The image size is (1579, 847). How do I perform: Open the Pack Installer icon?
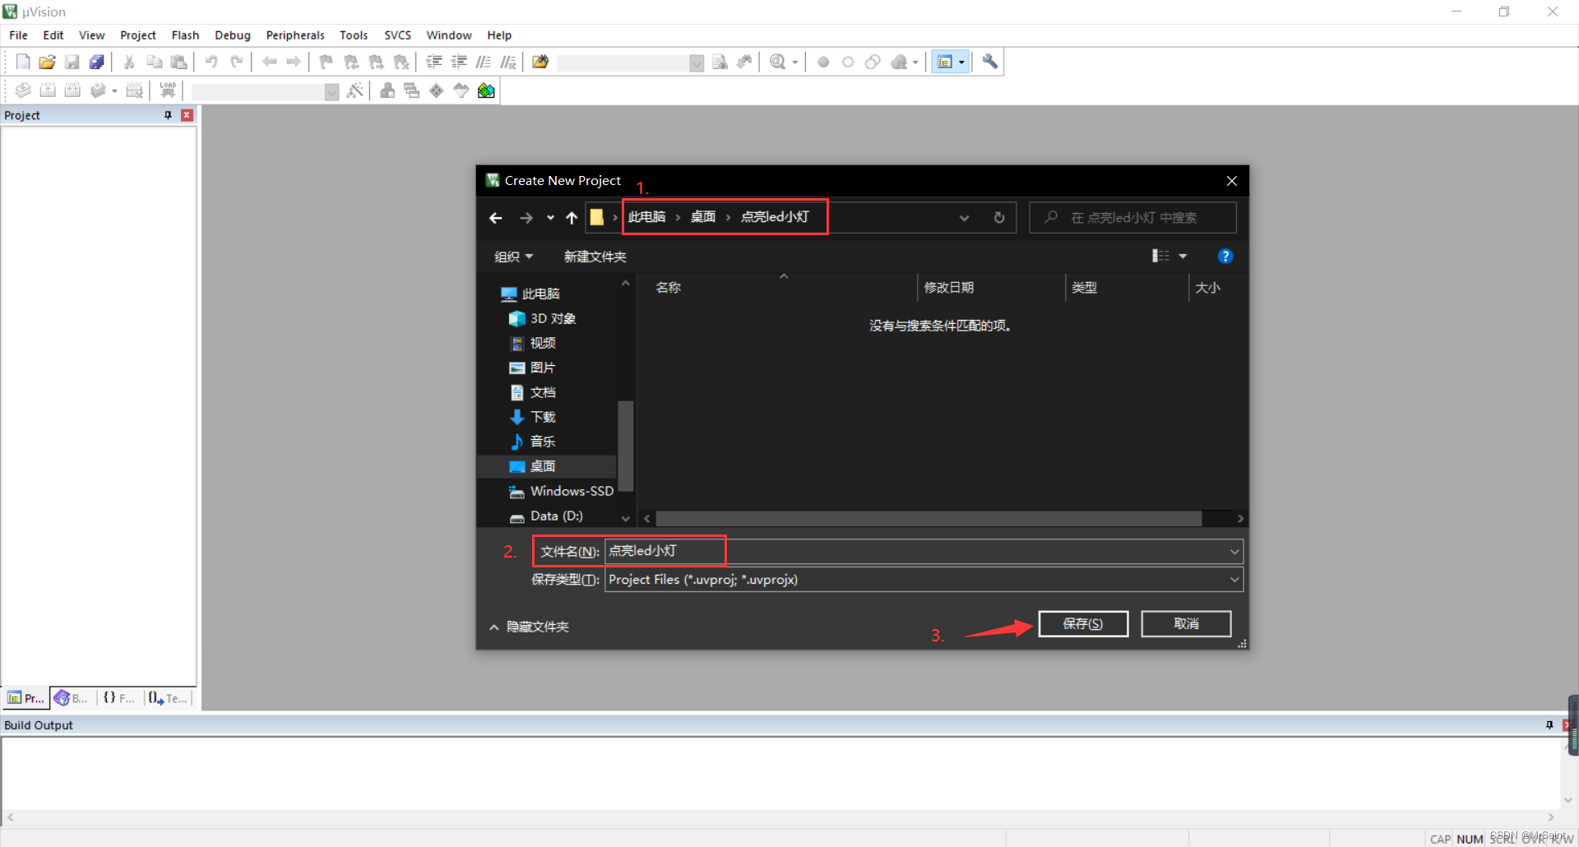tap(486, 90)
